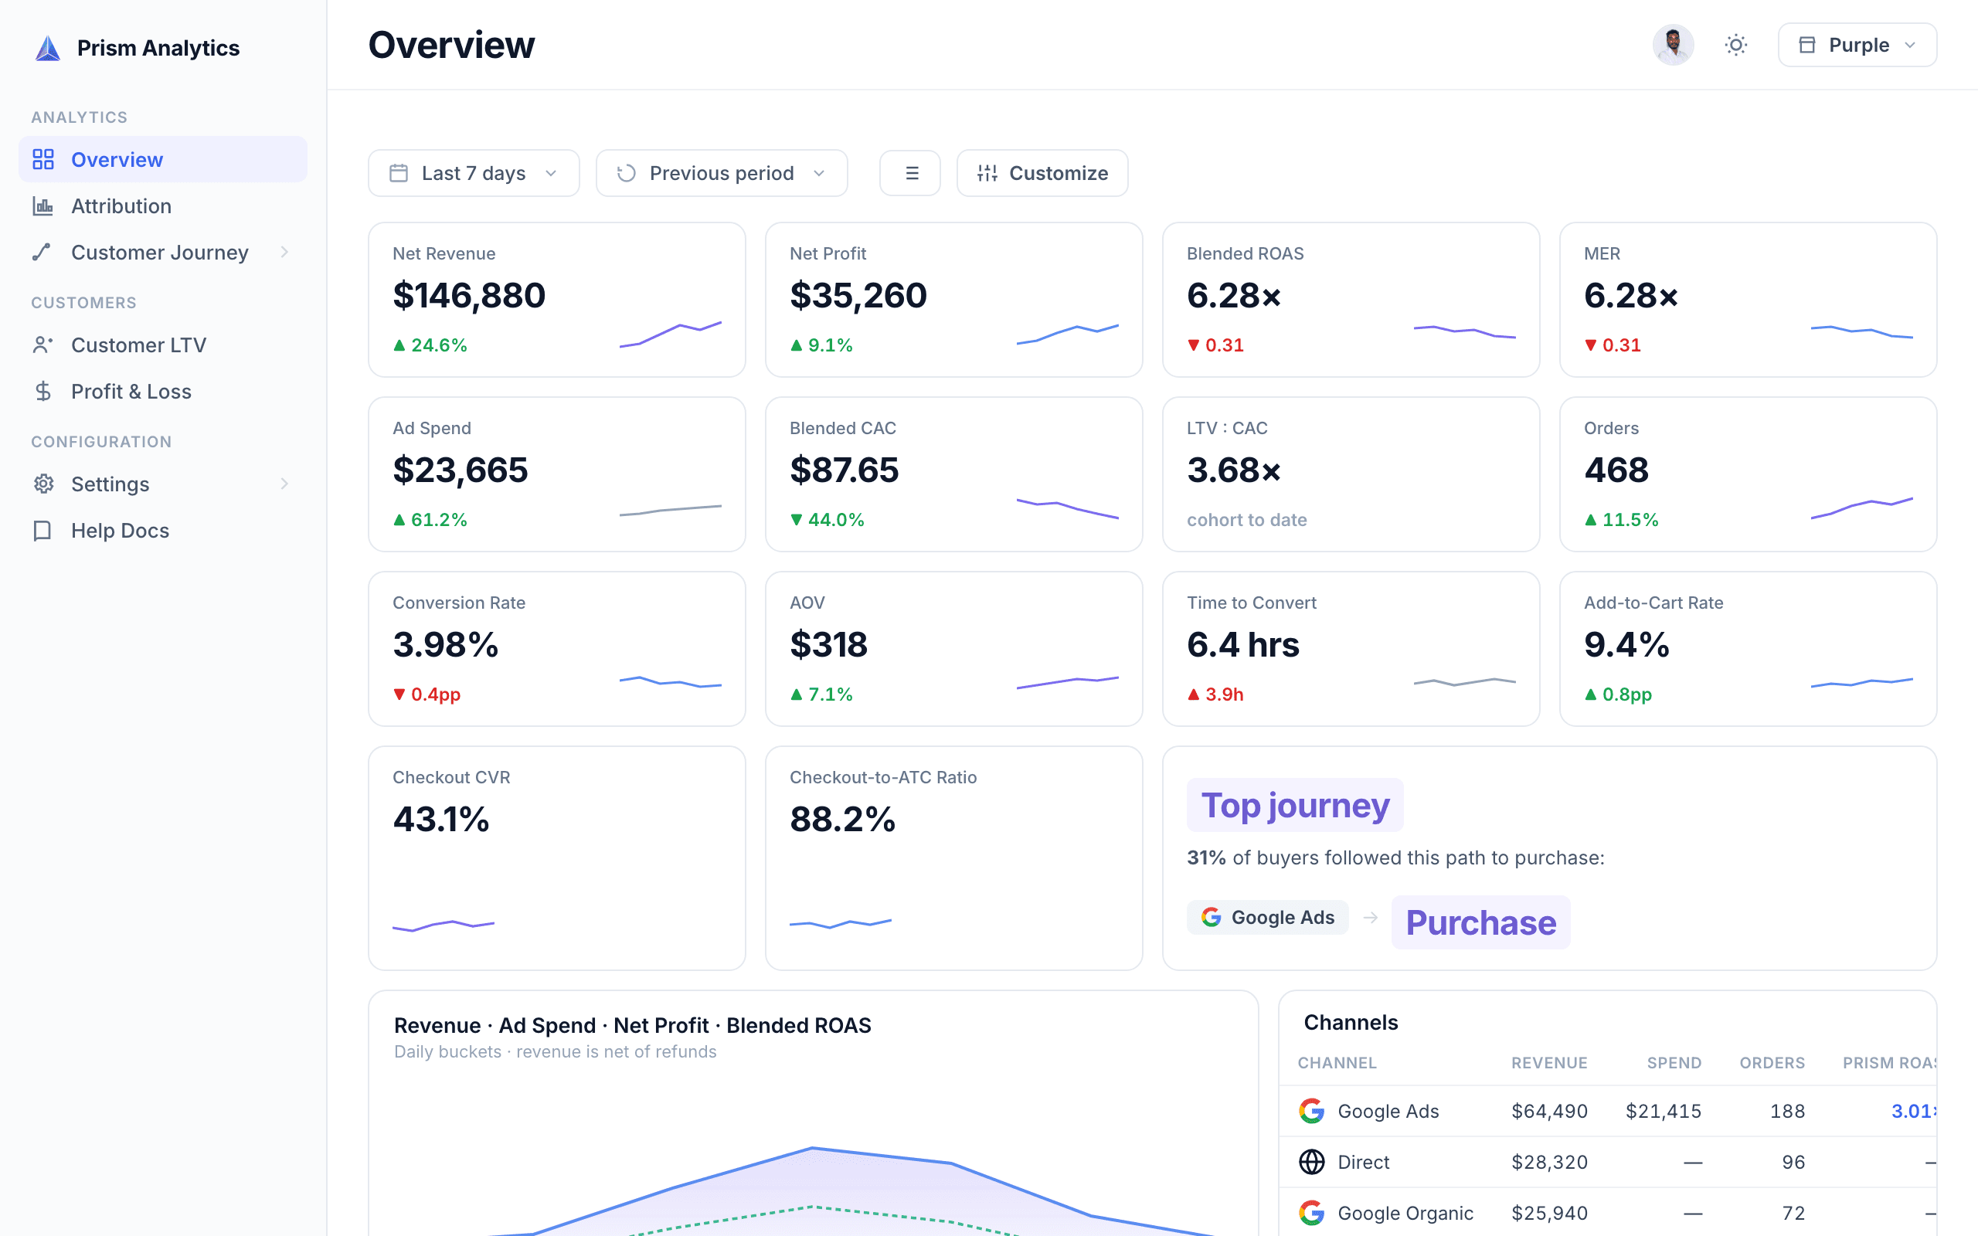Click the $64,490 Google Ads revenue cell

click(1549, 1111)
